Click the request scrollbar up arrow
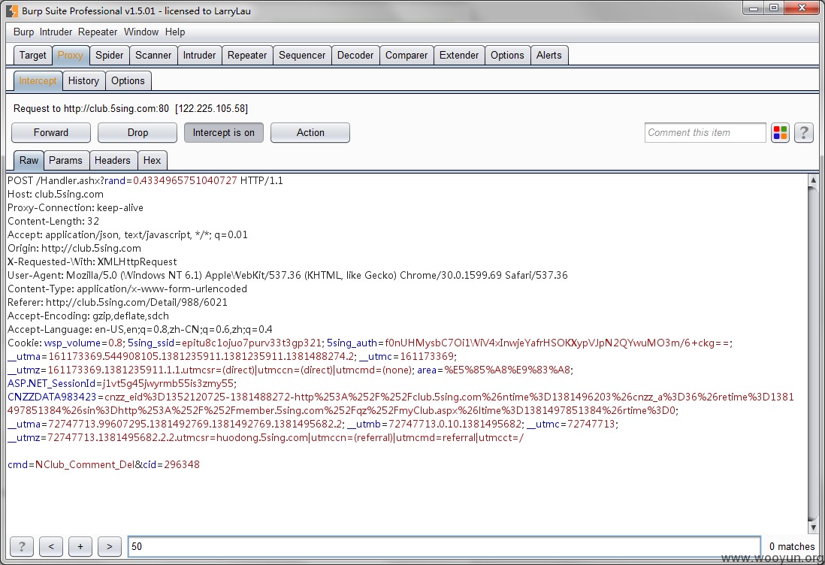This screenshot has height=565, width=825. pos(813,180)
